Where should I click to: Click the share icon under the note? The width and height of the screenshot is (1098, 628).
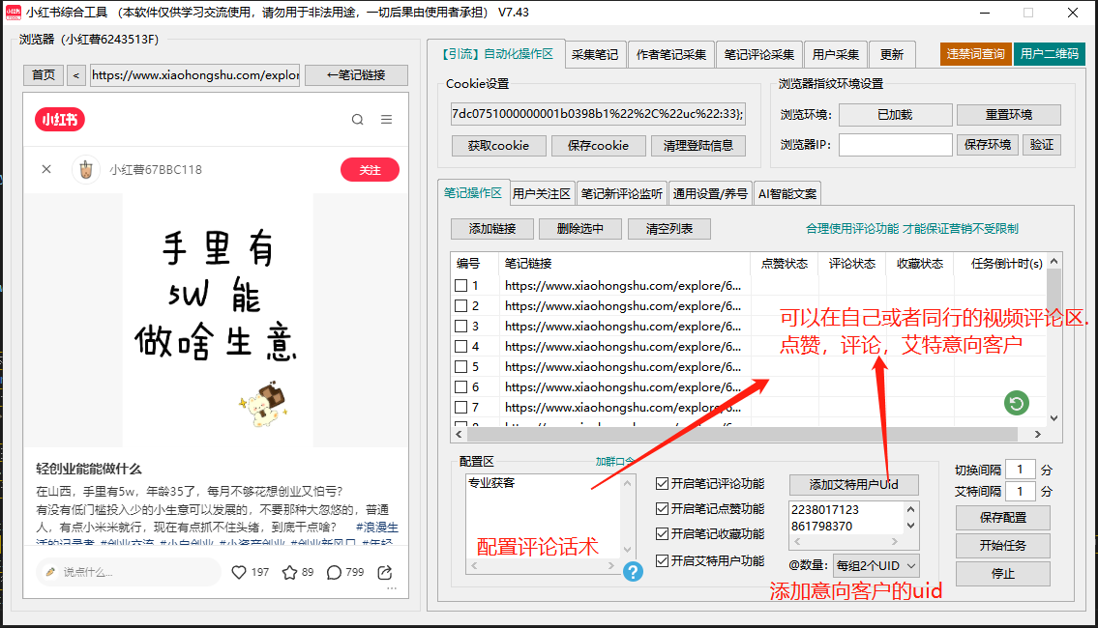[x=383, y=572]
